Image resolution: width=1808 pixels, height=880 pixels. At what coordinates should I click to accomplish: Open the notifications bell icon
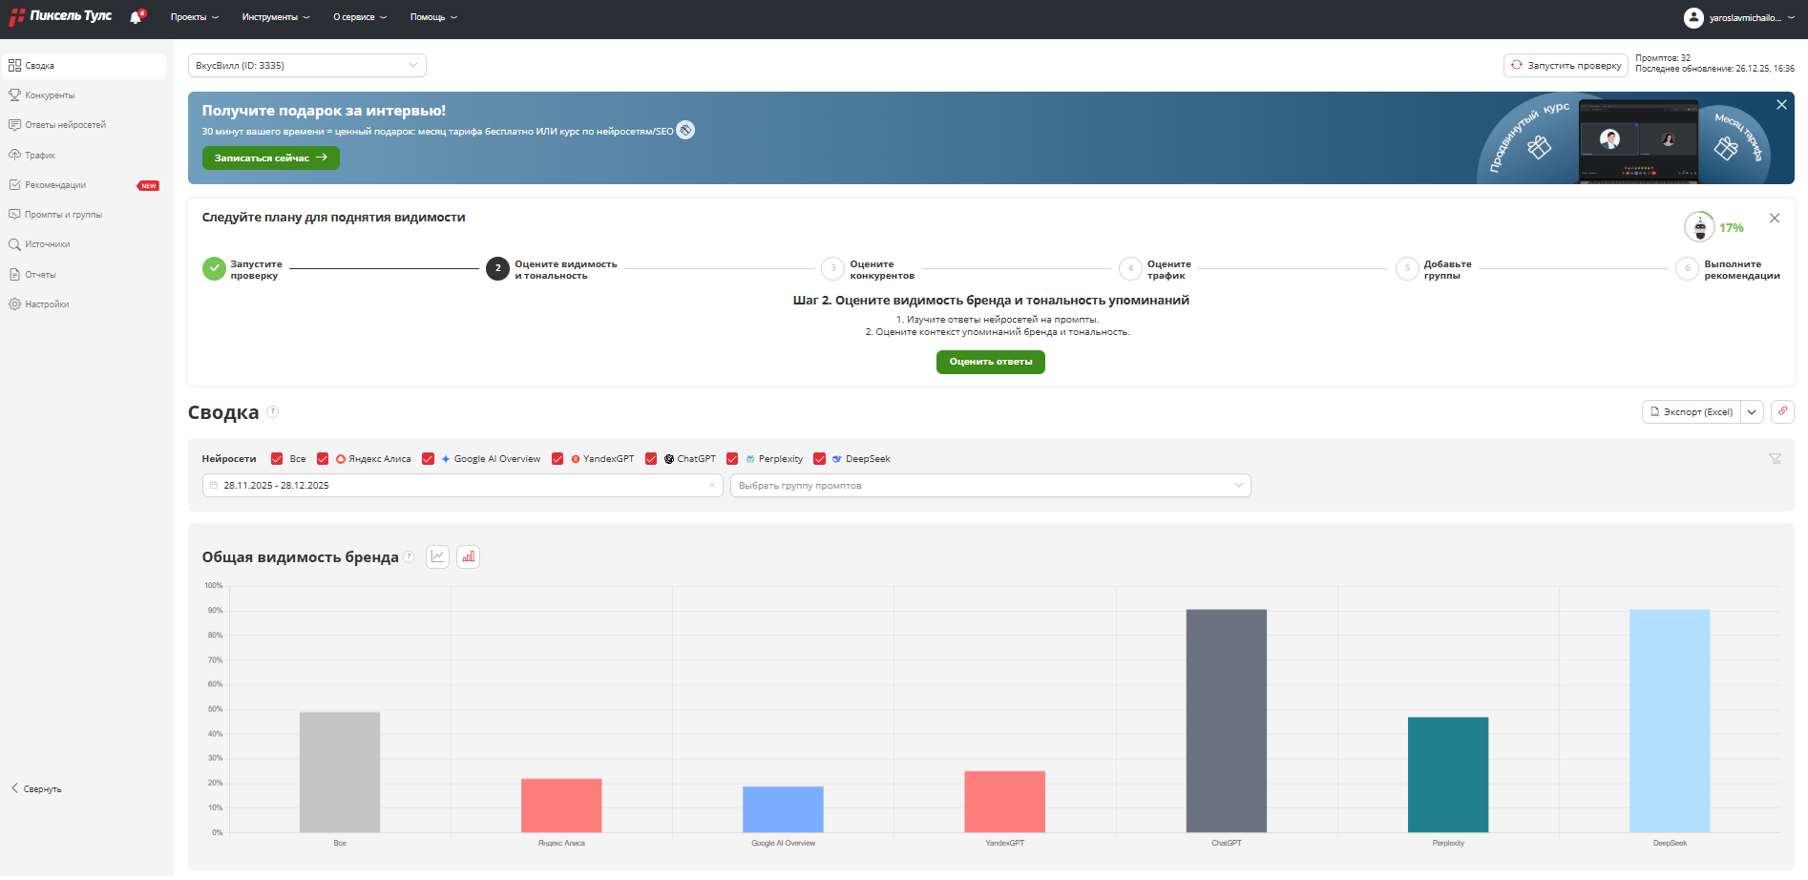tap(136, 17)
